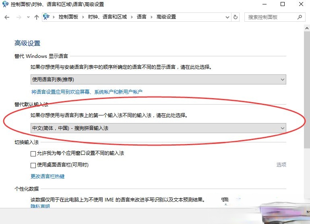Click the 个性化数据 section label
The width and height of the screenshot is (310, 224).
click(27, 189)
